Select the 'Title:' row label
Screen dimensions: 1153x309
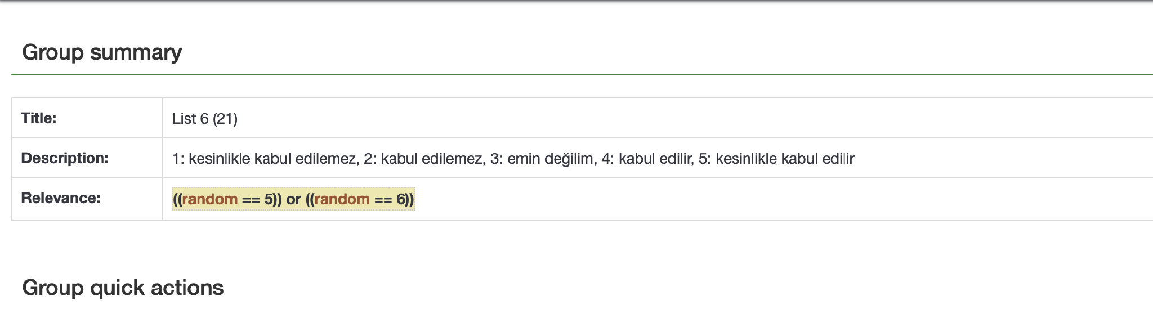pyautogui.click(x=39, y=118)
